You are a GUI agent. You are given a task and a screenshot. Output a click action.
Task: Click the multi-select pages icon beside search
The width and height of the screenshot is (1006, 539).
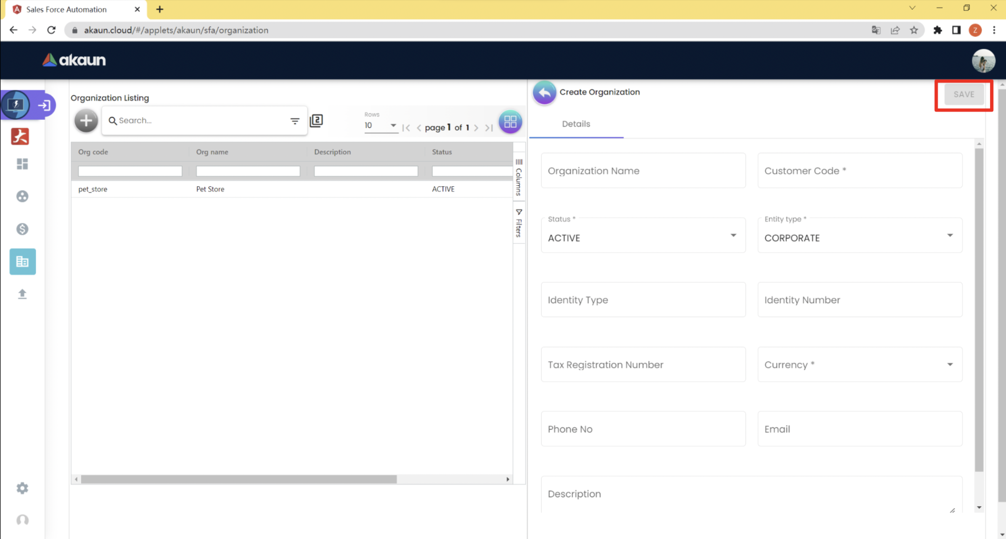tap(316, 121)
